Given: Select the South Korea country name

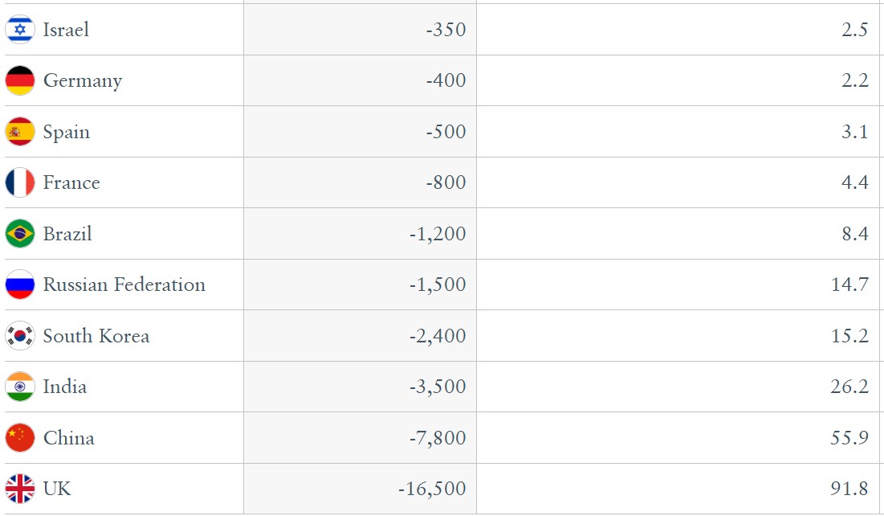Looking at the screenshot, I should 96,336.
